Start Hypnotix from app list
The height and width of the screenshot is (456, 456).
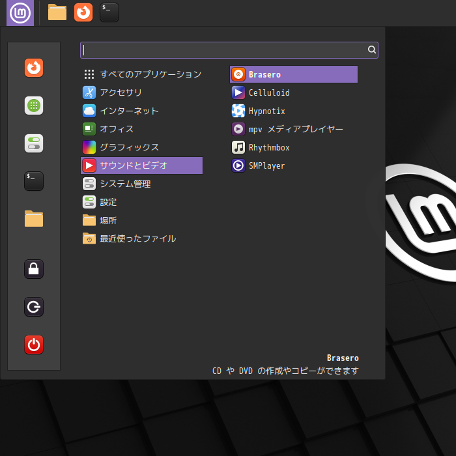(266, 111)
